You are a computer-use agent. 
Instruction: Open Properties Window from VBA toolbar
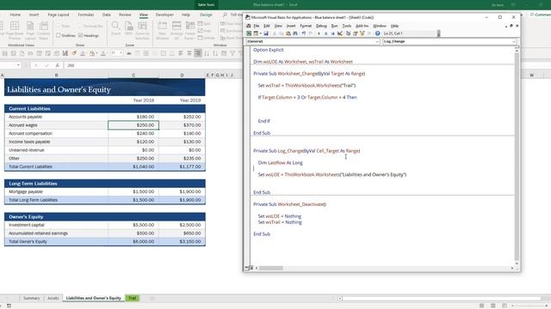point(355,33)
